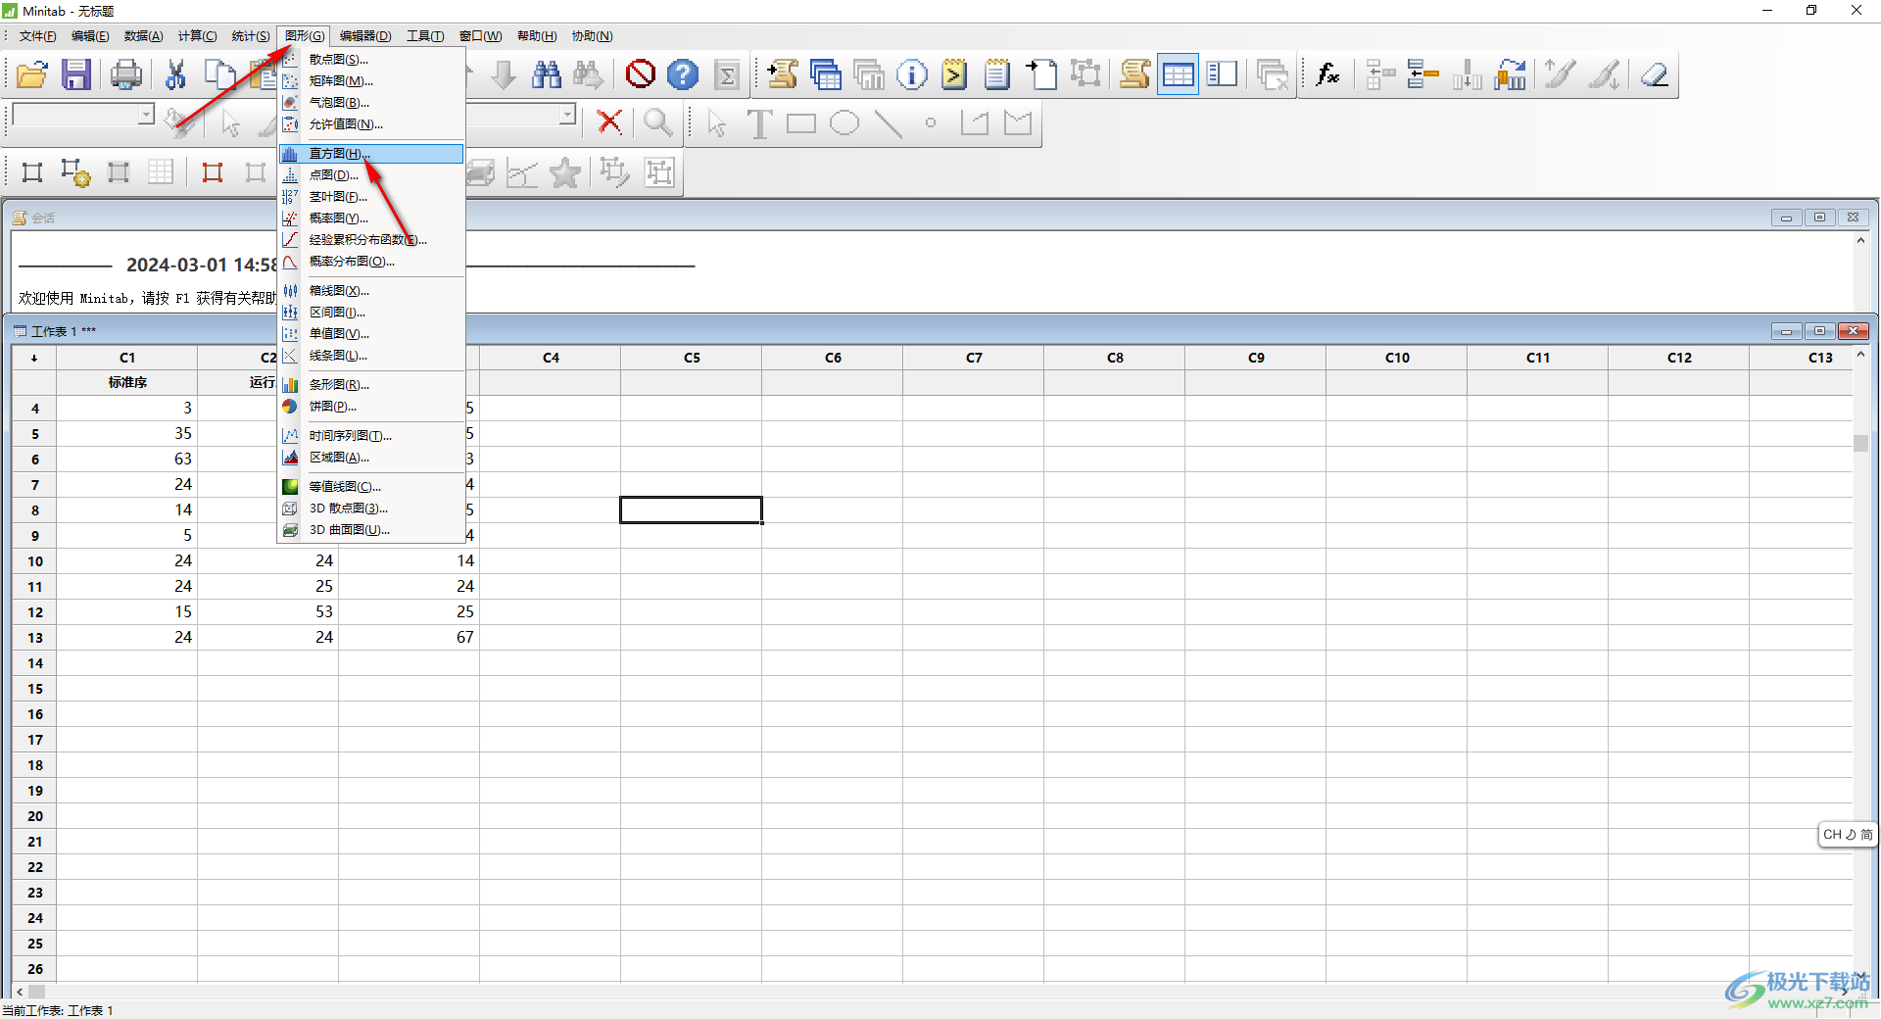Select the Text 'T' tool
Screen dimensions: 1881x1019
pos(759,123)
